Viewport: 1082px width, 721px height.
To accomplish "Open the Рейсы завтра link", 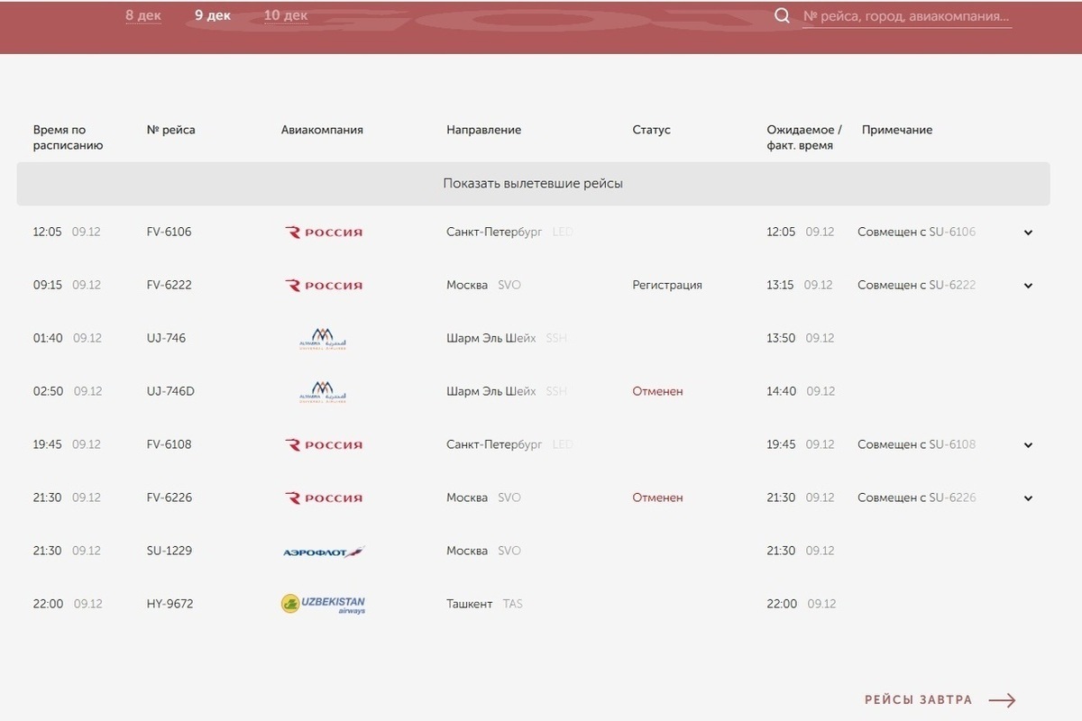I will coord(918,700).
